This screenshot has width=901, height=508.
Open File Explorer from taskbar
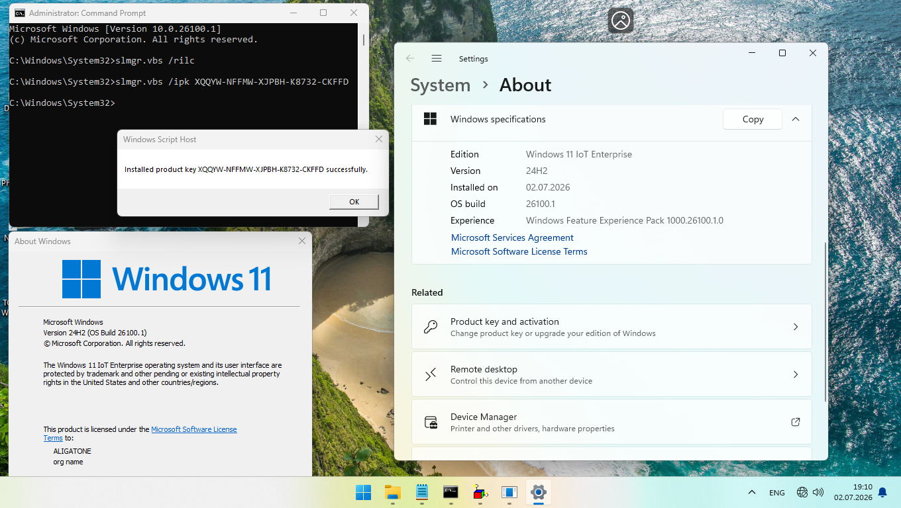392,492
